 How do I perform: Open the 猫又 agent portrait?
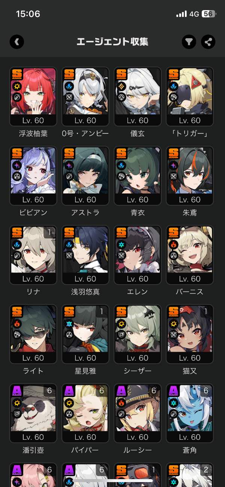point(190,334)
